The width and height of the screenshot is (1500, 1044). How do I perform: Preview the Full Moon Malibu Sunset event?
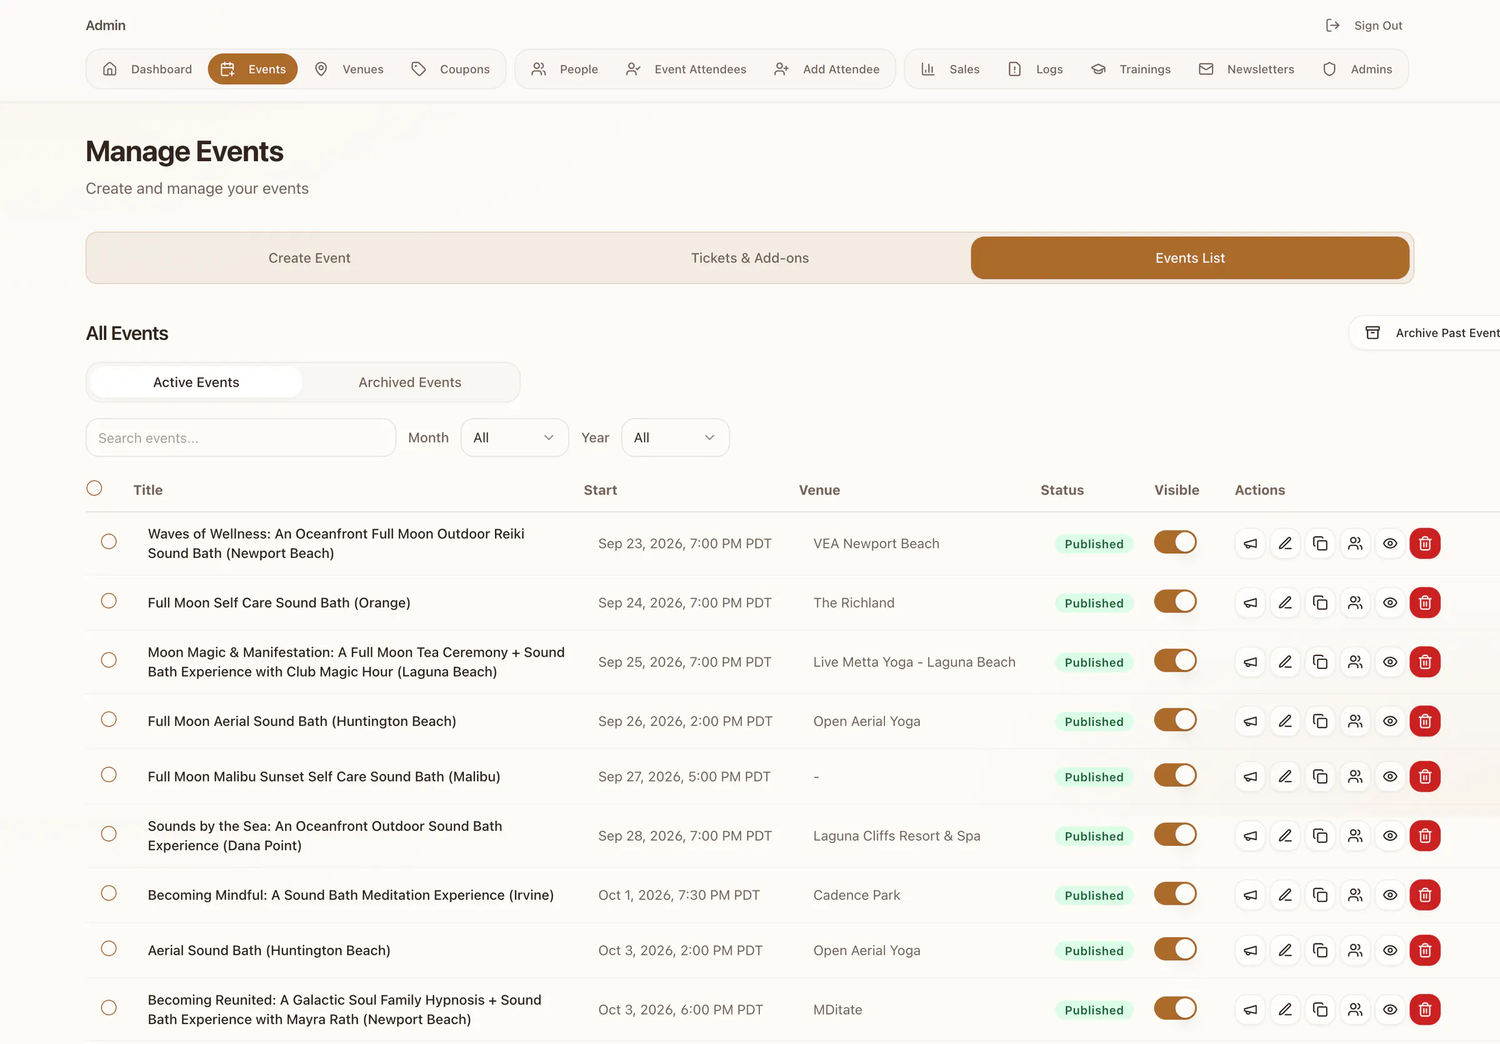click(1390, 777)
